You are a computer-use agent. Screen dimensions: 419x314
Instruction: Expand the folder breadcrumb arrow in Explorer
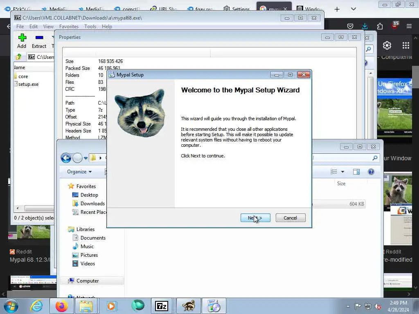[101, 158]
